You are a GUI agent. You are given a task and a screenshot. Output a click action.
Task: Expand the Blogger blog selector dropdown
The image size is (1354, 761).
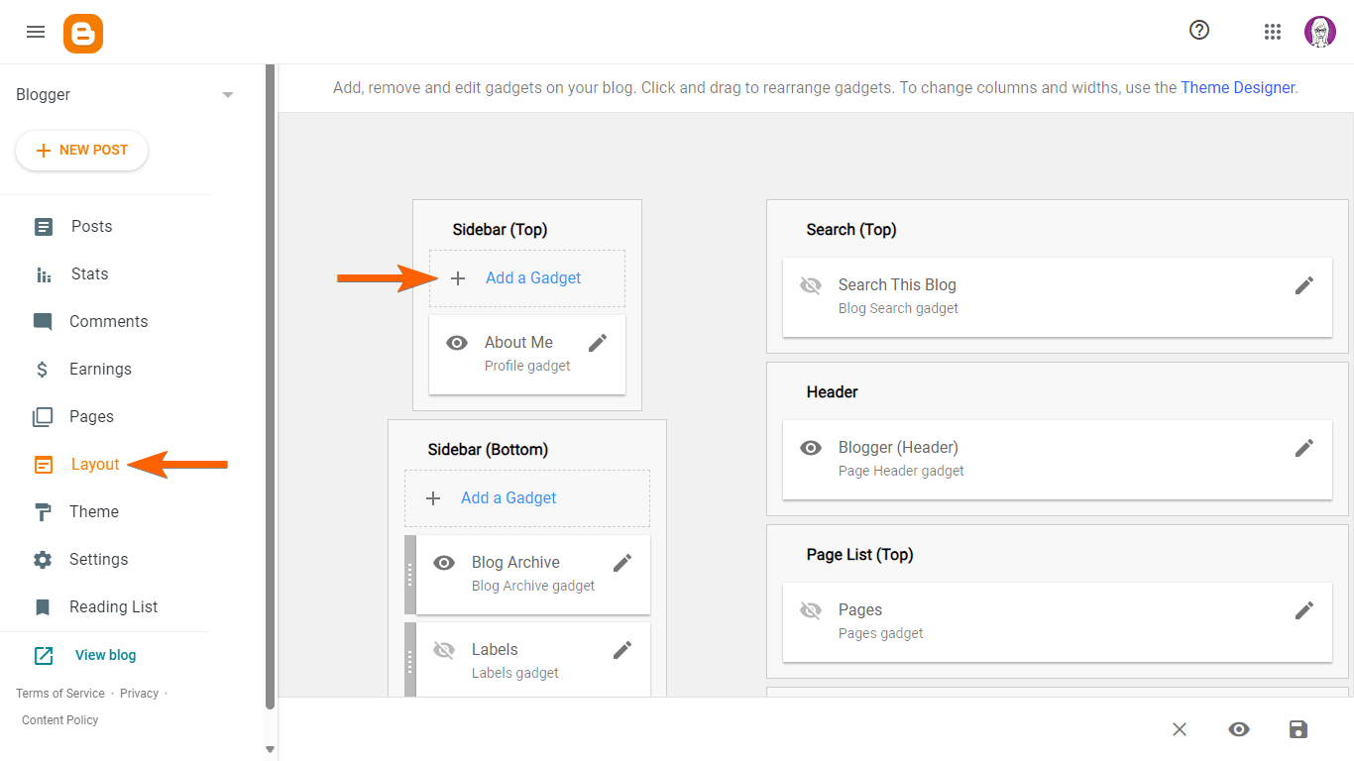[228, 95]
